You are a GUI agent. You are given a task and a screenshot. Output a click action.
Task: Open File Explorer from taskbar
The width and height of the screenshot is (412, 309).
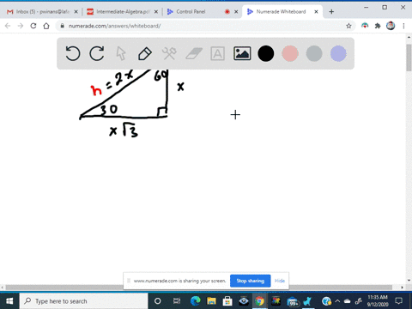[211, 301]
